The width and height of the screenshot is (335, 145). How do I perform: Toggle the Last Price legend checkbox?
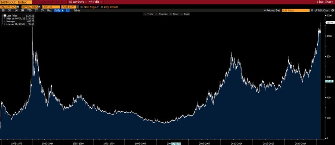[5, 16]
